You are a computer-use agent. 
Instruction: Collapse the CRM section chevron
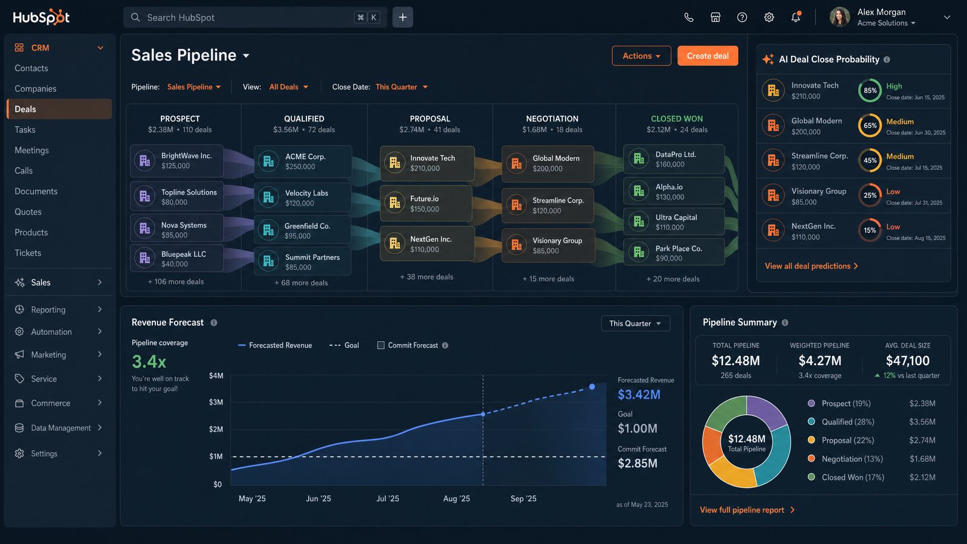pos(100,48)
